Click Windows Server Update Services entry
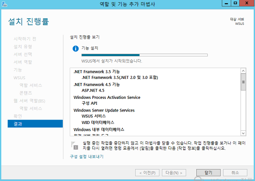Viewport: 255px width, 181px height. (x=104, y=110)
